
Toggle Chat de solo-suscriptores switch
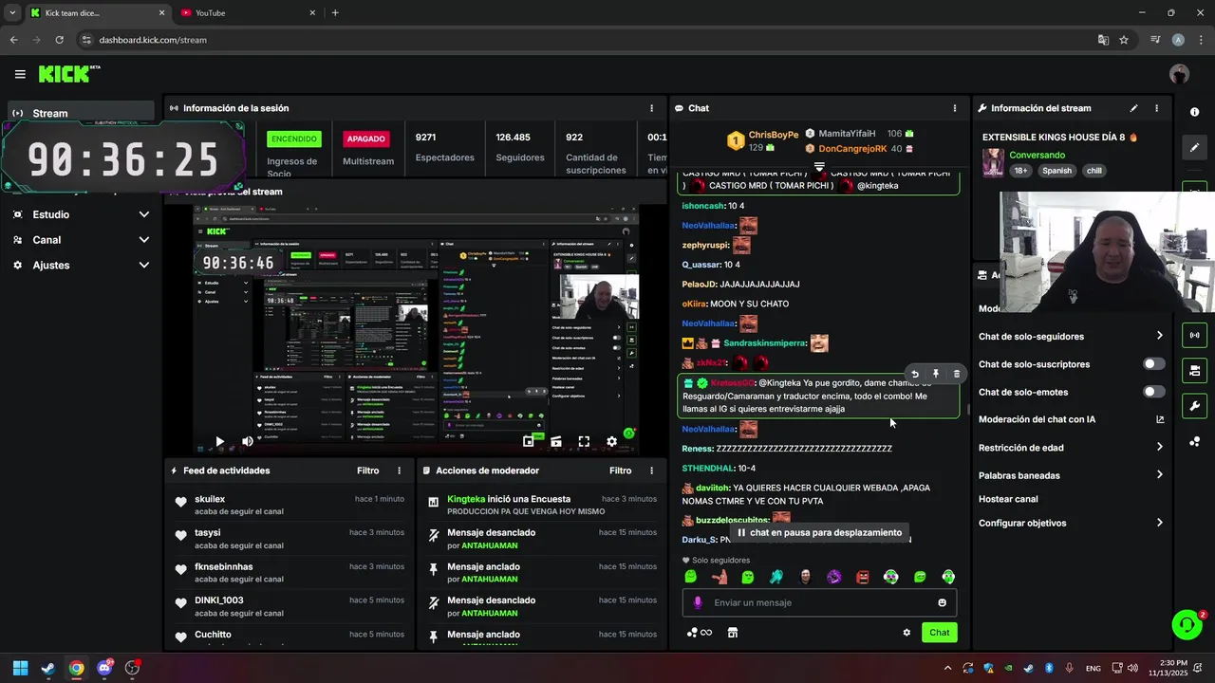(1153, 364)
